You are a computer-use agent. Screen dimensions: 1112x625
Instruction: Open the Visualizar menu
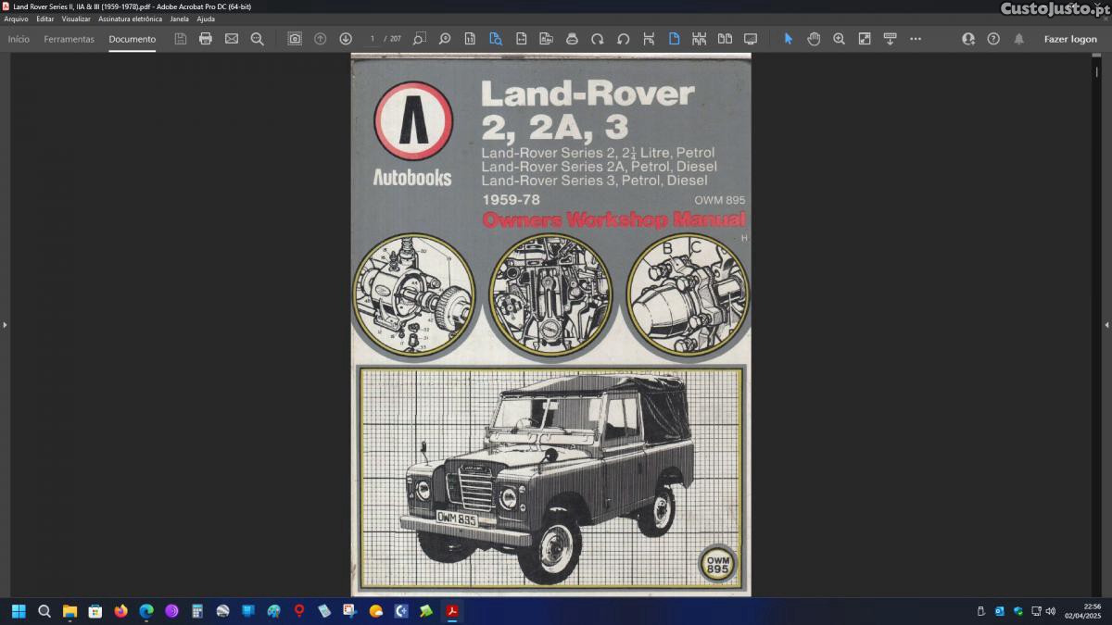point(76,19)
